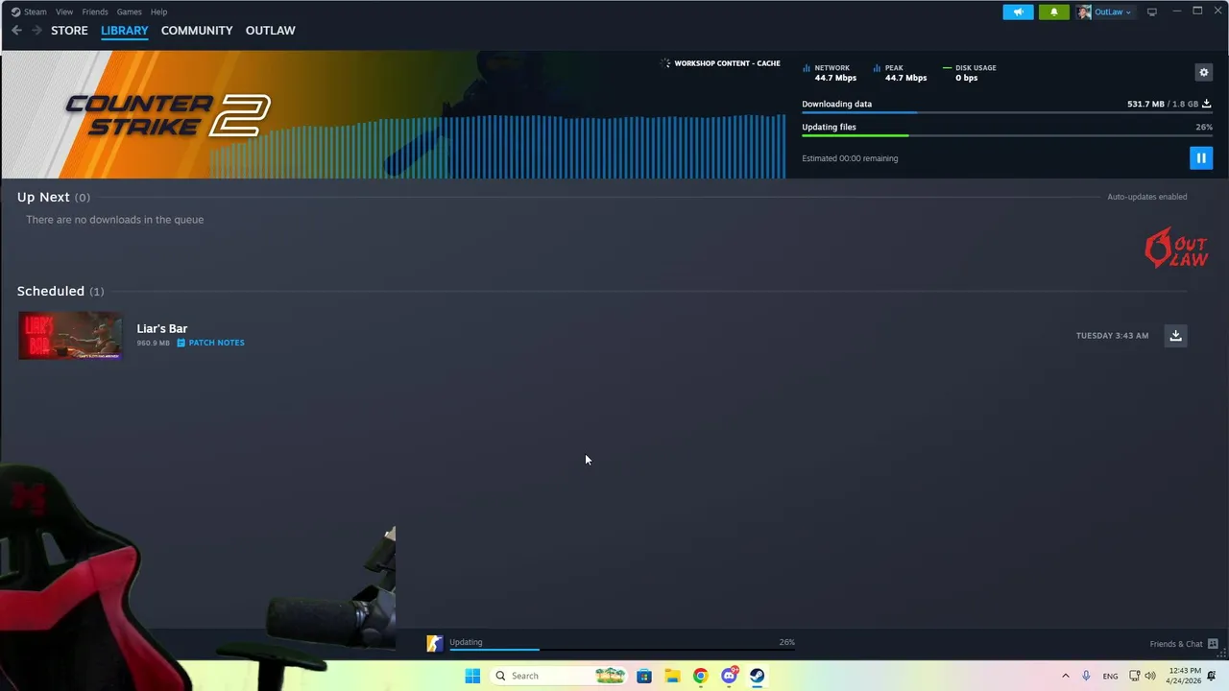Download Liar's Bar update now
This screenshot has width=1229, height=691.
point(1175,335)
